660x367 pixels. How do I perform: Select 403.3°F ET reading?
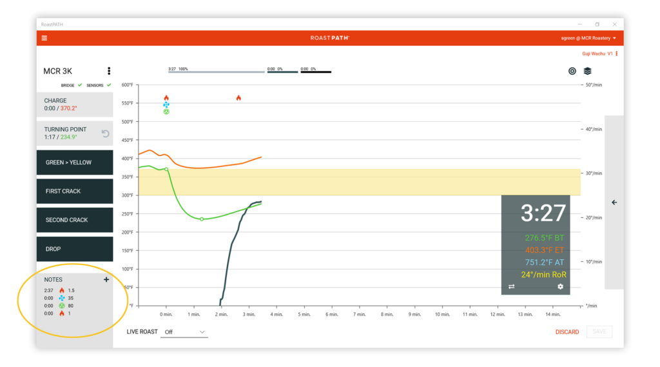point(544,250)
